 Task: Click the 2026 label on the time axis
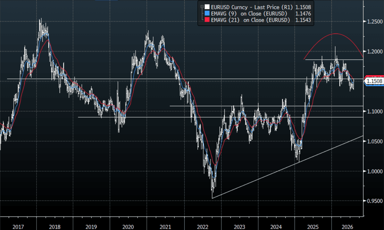pos(347,227)
